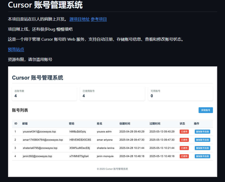This screenshot has height=182, width=225.
Task: Click the name jenin monquie
Action: [x=105, y=156]
